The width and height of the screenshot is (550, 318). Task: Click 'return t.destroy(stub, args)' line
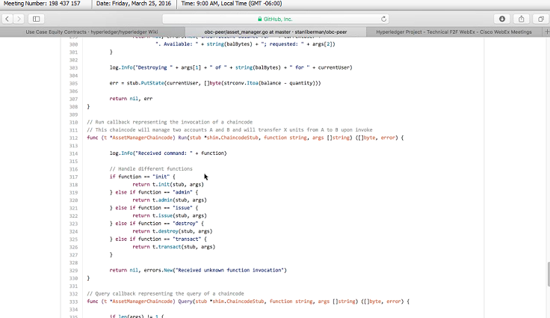tap(172, 231)
